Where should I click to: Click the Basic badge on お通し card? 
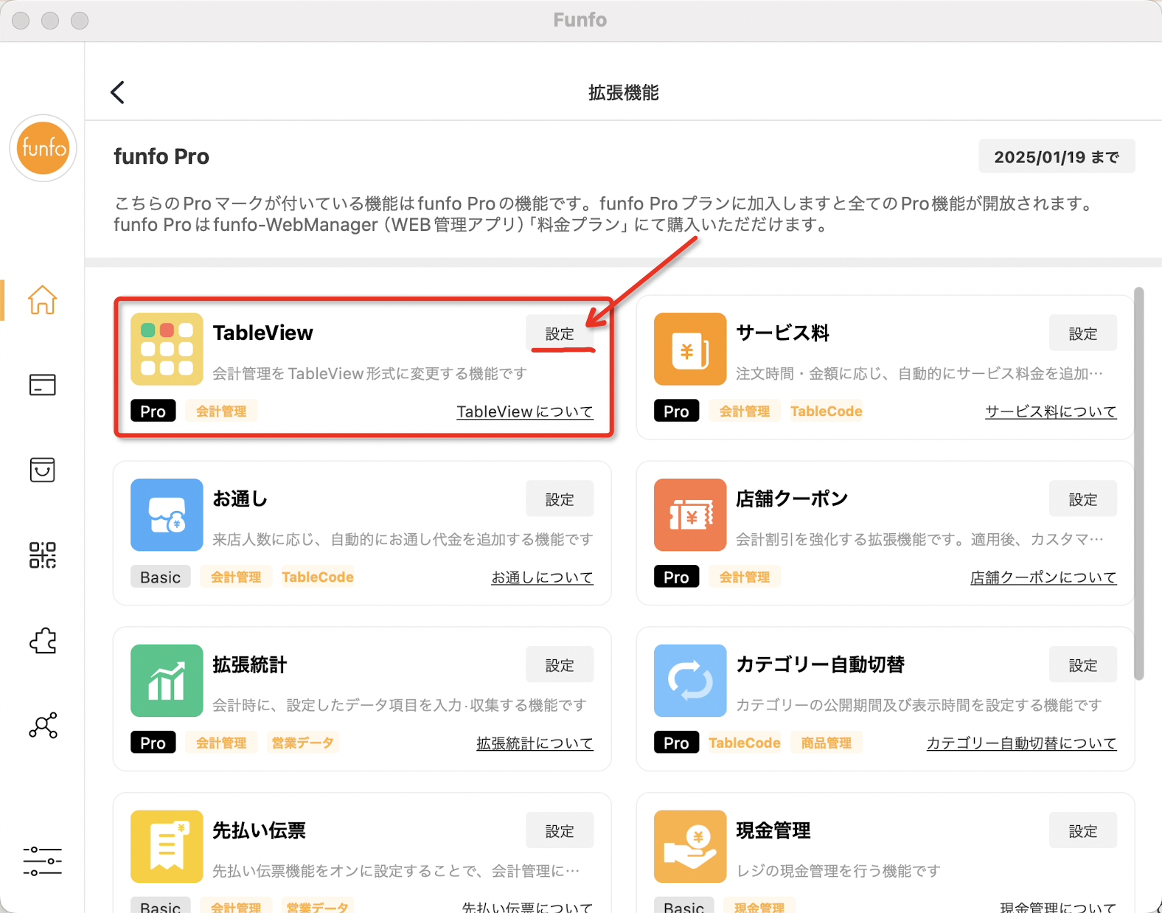tap(161, 577)
